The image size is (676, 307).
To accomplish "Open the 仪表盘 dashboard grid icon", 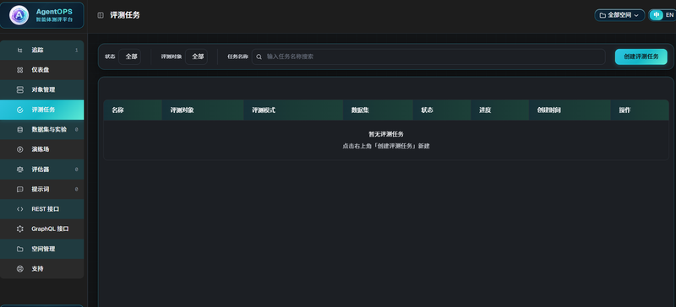I will [x=19, y=70].
